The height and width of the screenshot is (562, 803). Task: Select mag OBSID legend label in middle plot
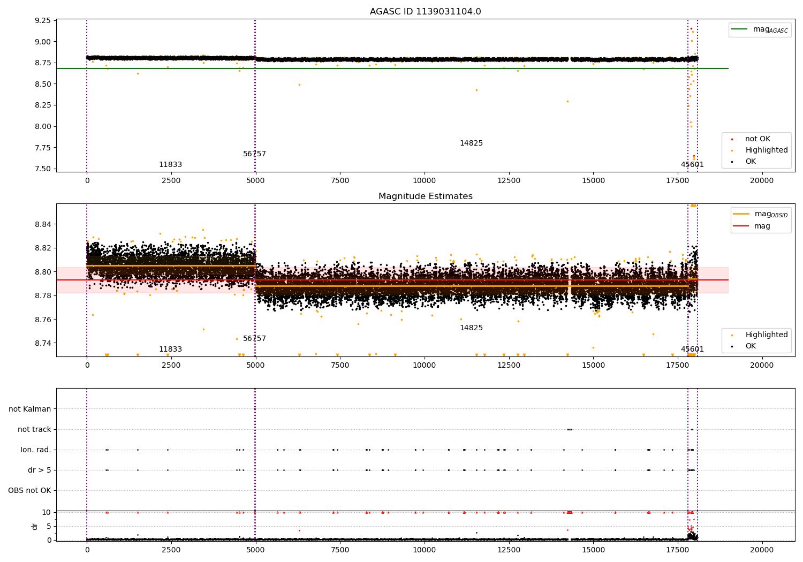click(771, 214)
